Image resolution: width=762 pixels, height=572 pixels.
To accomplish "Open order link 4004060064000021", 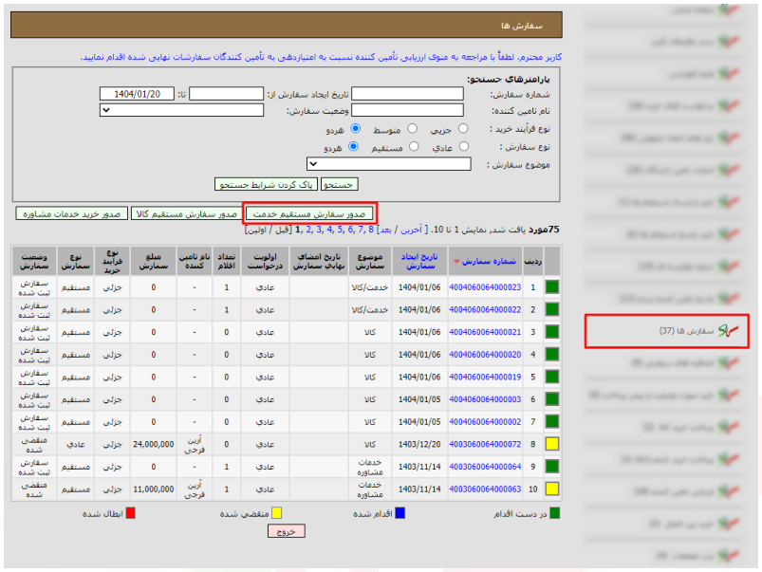I will (x=485, y=332).
